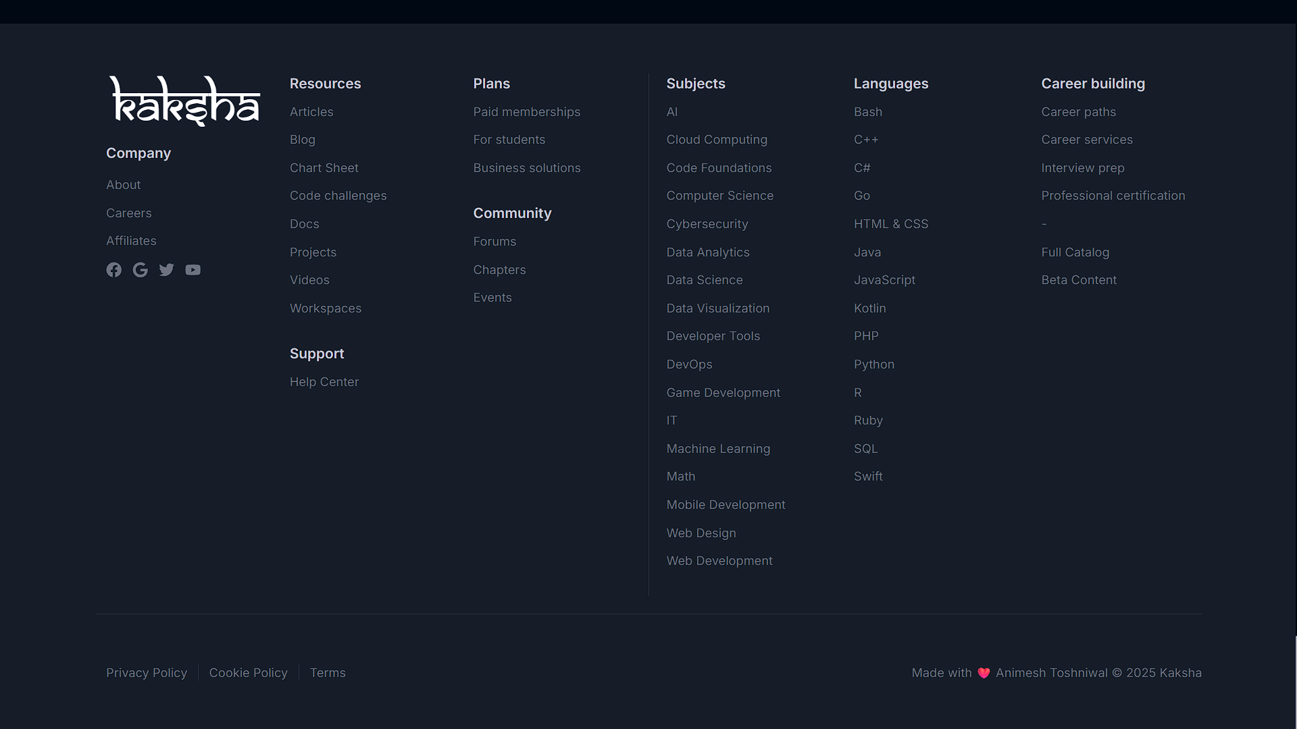Image resolution: width=1297 pixels, height=729 pixels.
Task: Open the Twitter social icon
Action: 167,270
